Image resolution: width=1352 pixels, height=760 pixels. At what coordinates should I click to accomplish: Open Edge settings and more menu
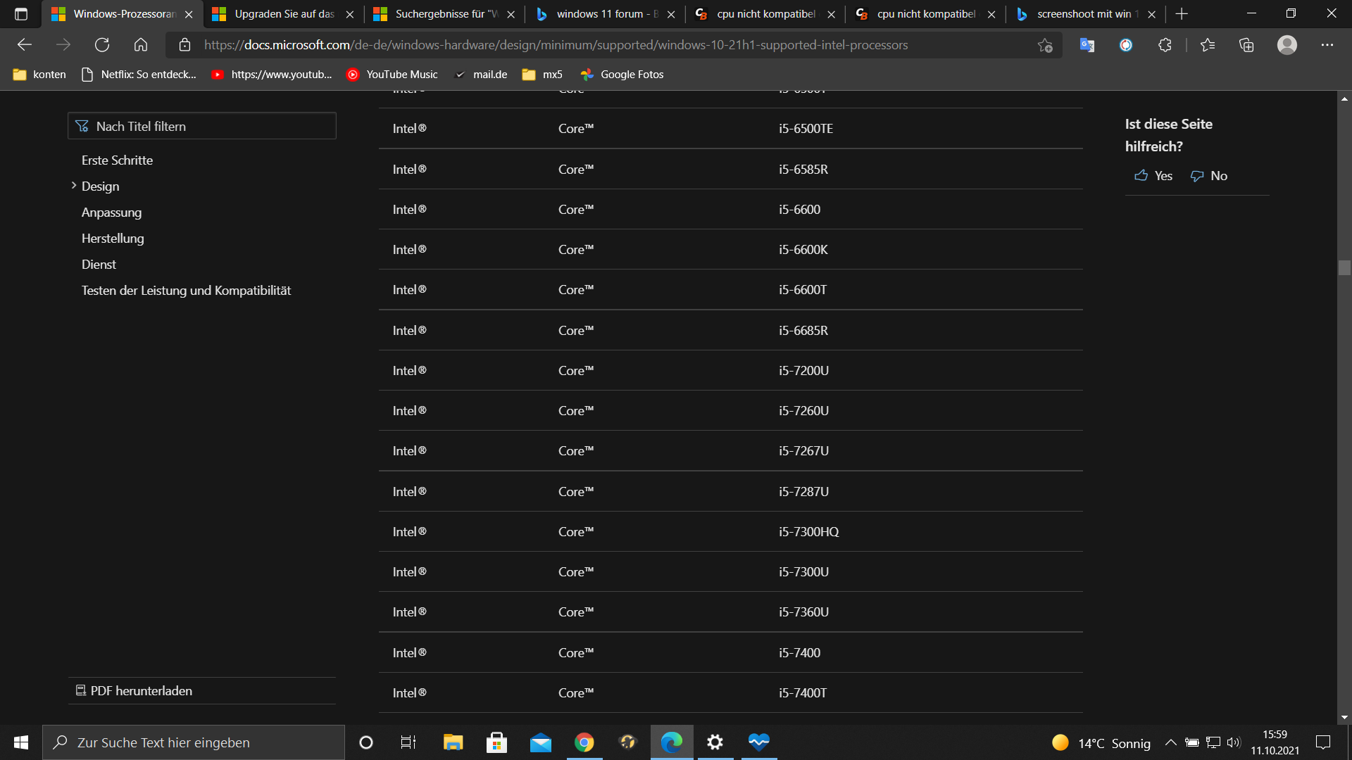[1327, 45]
